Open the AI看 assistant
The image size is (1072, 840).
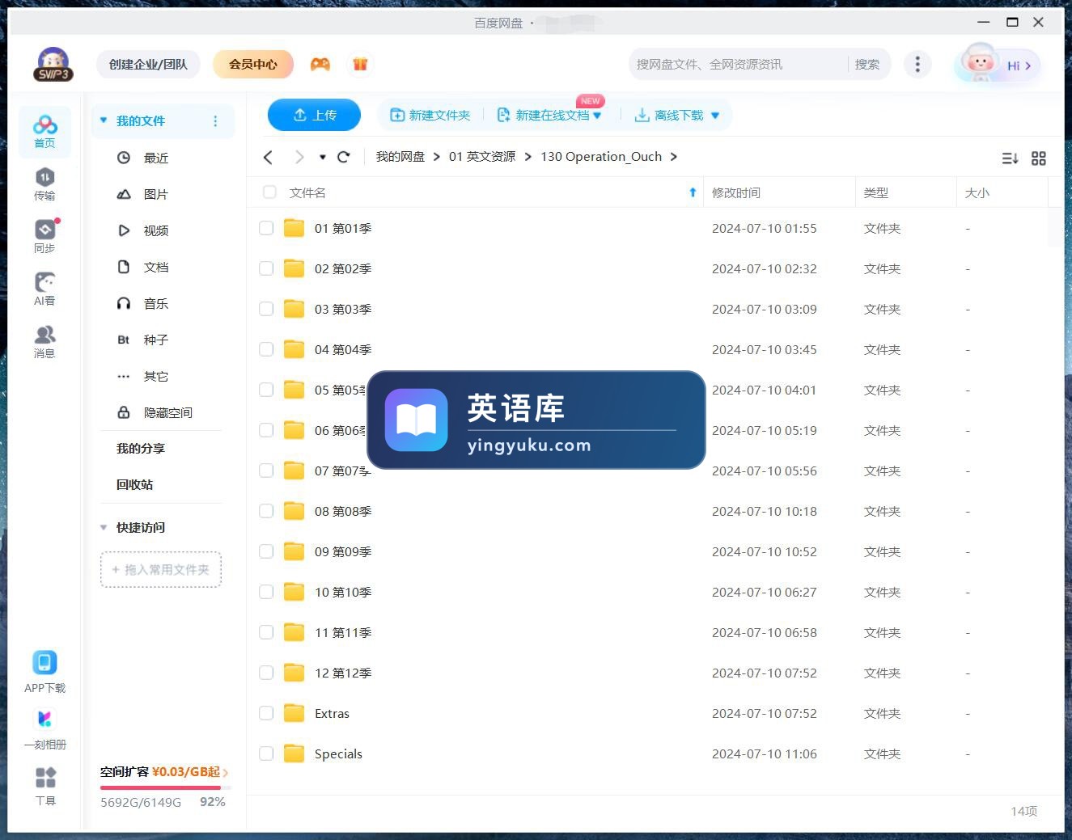tap(44, 289)
